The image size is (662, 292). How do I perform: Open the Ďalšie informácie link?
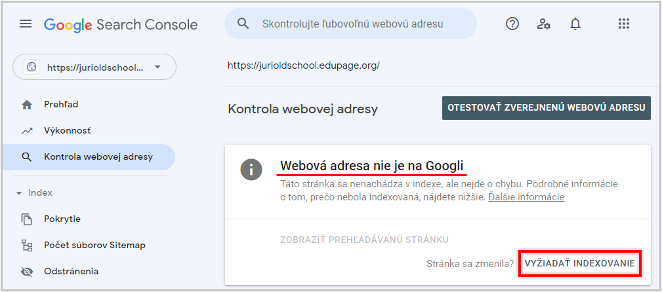[x=526, y=197]
